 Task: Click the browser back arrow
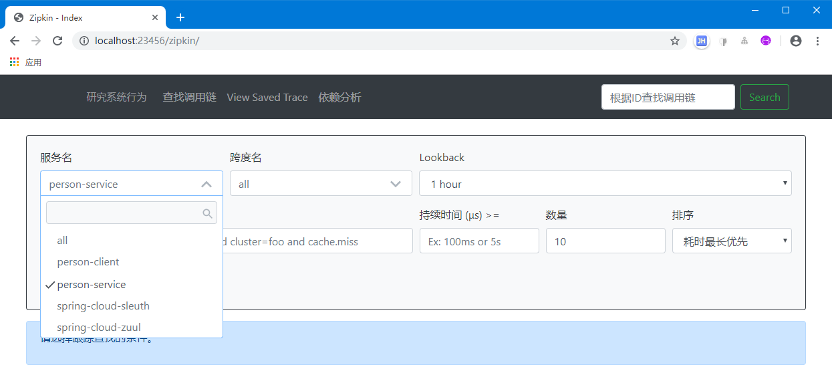click(15, 41)
